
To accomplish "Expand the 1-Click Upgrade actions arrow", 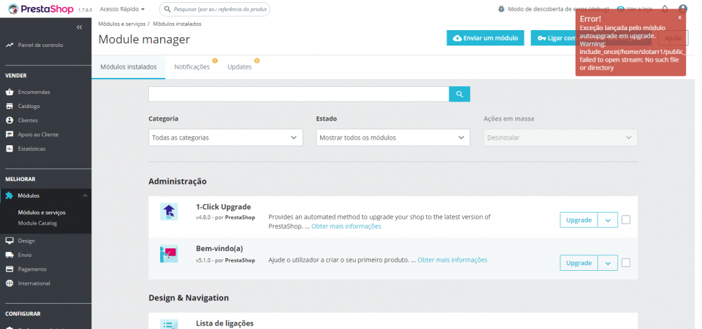I will point(608,220).
